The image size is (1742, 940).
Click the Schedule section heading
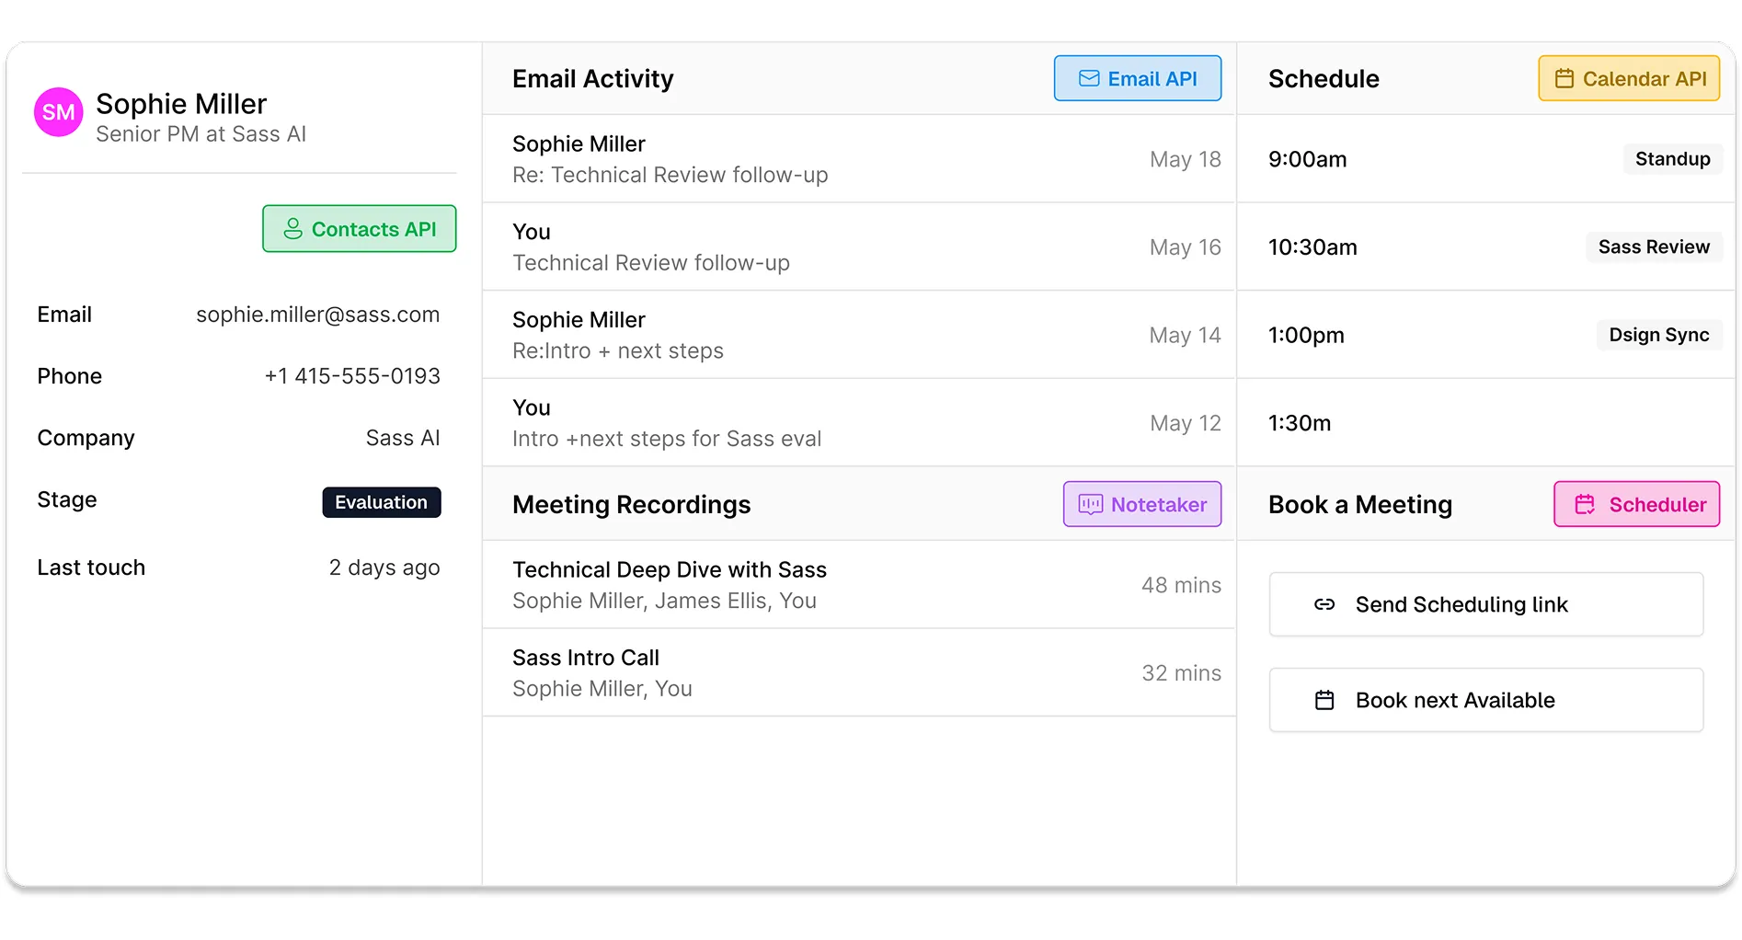[1324, 79]
